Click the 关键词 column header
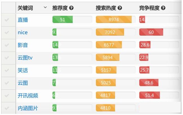This screenshot has height=115, width=183. click(25, 8)
